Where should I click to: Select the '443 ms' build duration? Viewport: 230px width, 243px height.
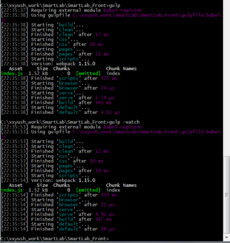click(x=103, y=102)
